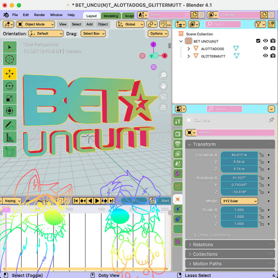Image resolution: width=278 pixels, height=278 pixels.
Task: Lock Rotation X value
Action: (x=261, y=178)
